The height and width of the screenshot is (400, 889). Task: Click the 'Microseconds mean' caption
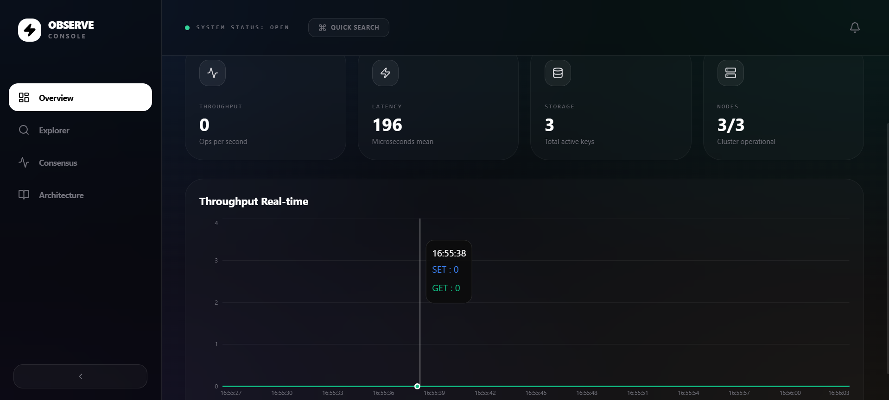click(x=402, y=142)
